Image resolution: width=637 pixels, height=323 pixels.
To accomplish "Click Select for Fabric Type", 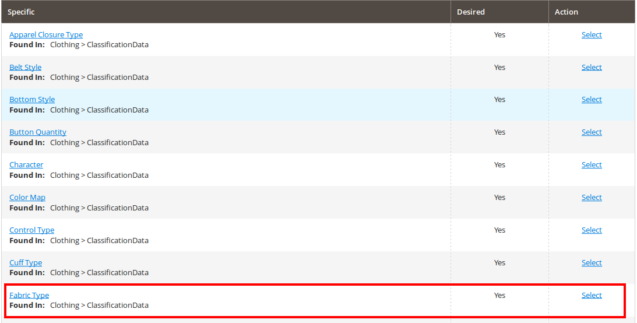I will 591,296.
